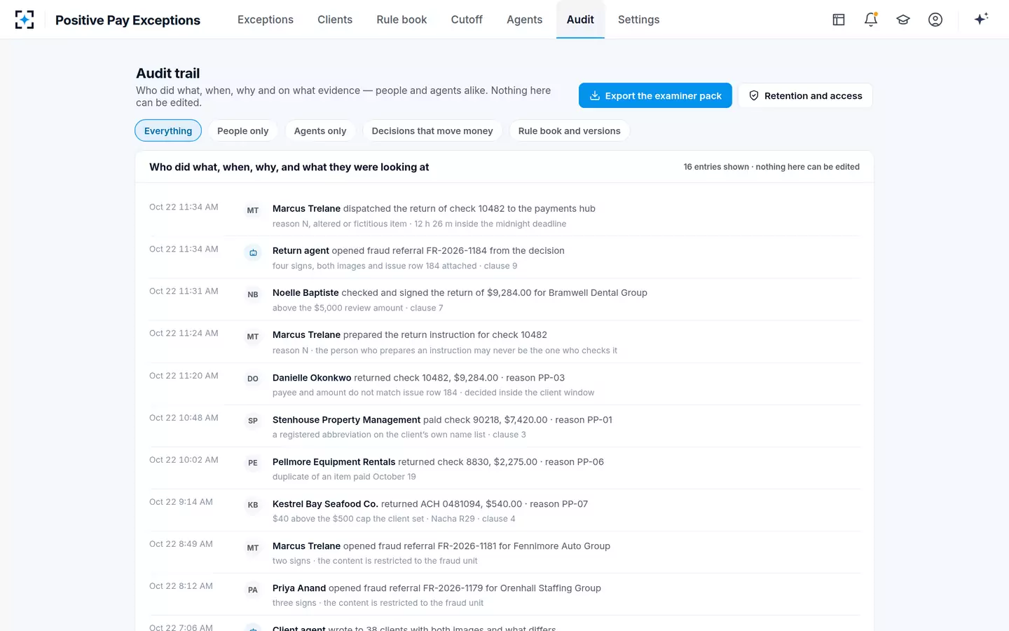Filter by Rule book and versions
The height and width of the screenshot is (631, 1009).
(570, 131)
